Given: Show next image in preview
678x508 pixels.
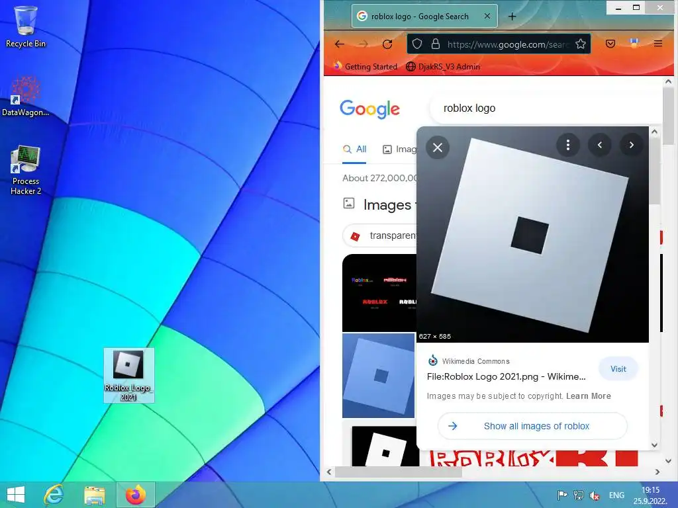Looking at the screenshot, I should click(x=631, y=145).
